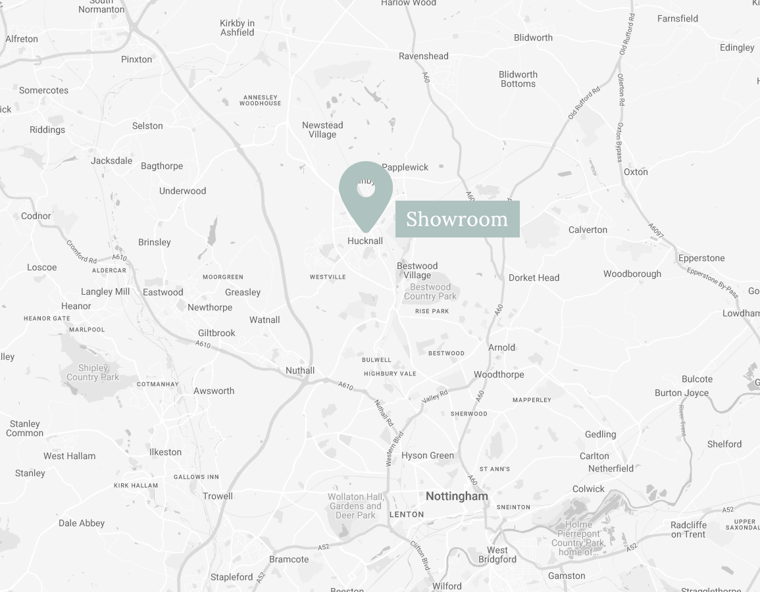Select the Burton Joyce label
Image resolution: width=760 pixels, height=592 pixels.
pyautogui.click(x=682, y=393)
